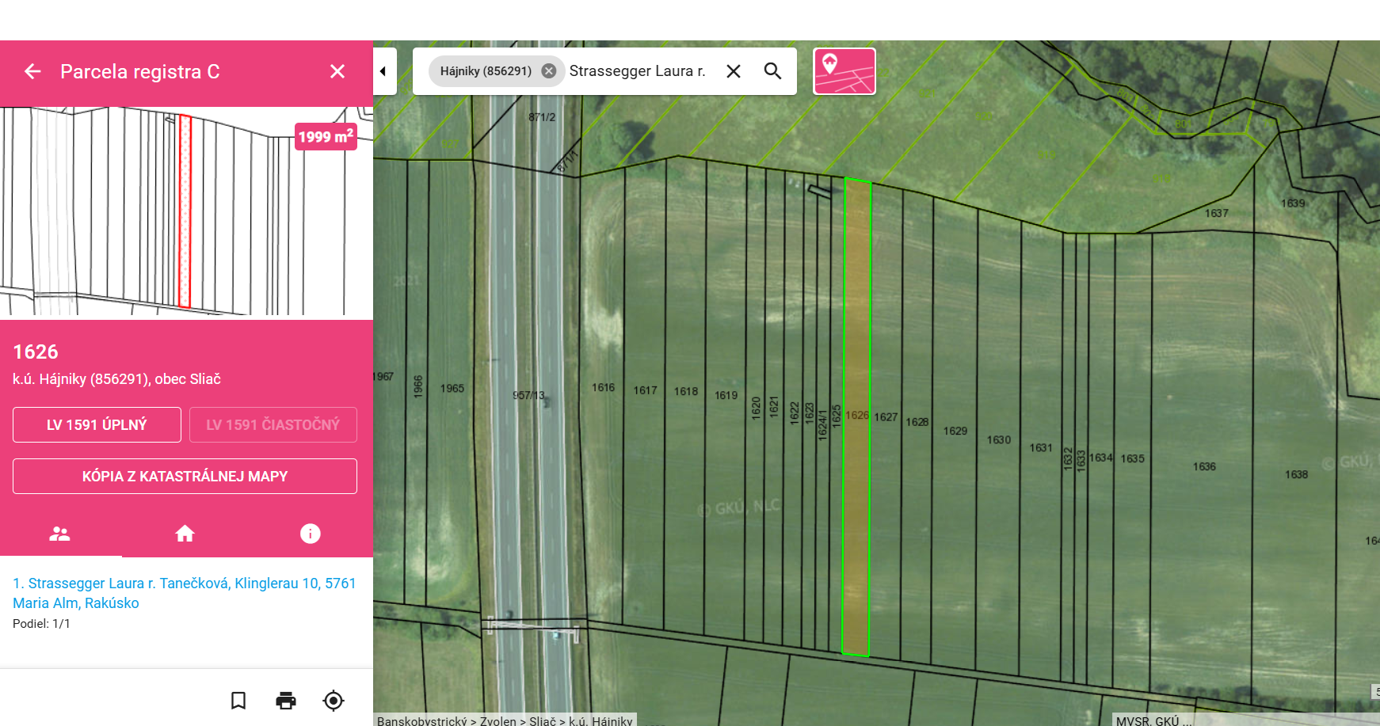
Task: Open the map layer switcher button
Action: tap(844, 71)
